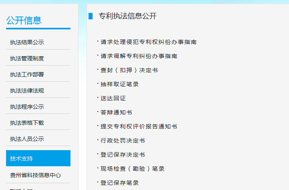Open 执法工作部署 sidebar entry
This screenshot has width=289, height=190.
click(x=27, y=74)
